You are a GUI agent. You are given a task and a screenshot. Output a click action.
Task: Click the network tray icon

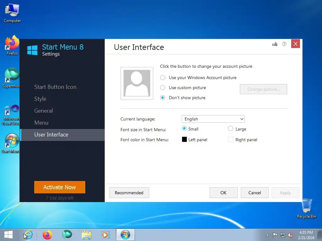(283, 235)
